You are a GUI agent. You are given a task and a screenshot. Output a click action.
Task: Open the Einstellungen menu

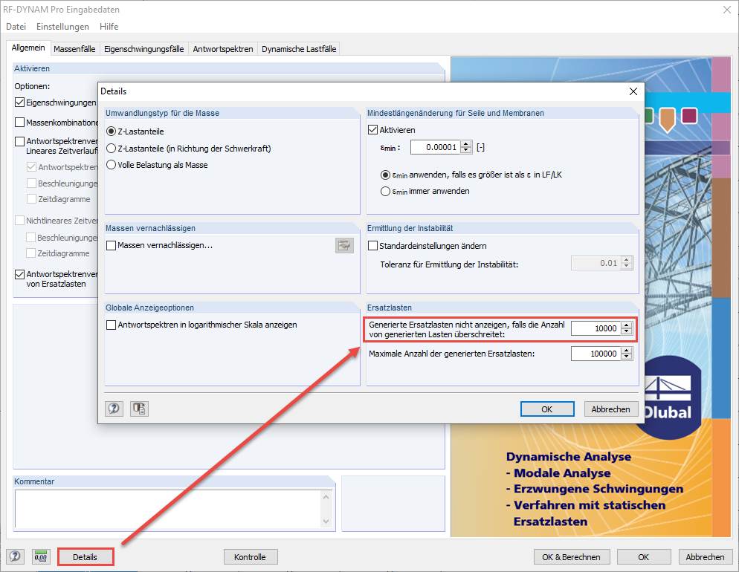(x=62, y=27)
